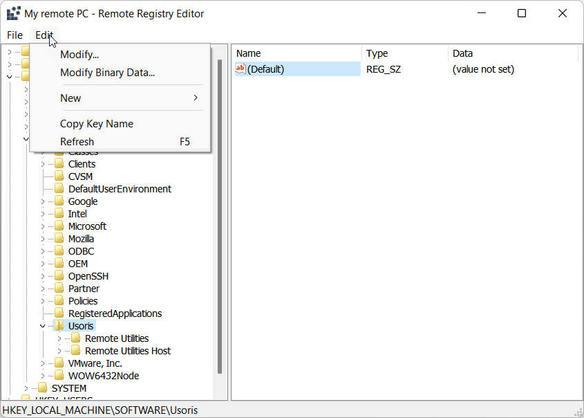This screenshot has width=584, height=418.
Task: Expand the WOW6432Node key
Action: pyautogui.click(x=42, y=376)
